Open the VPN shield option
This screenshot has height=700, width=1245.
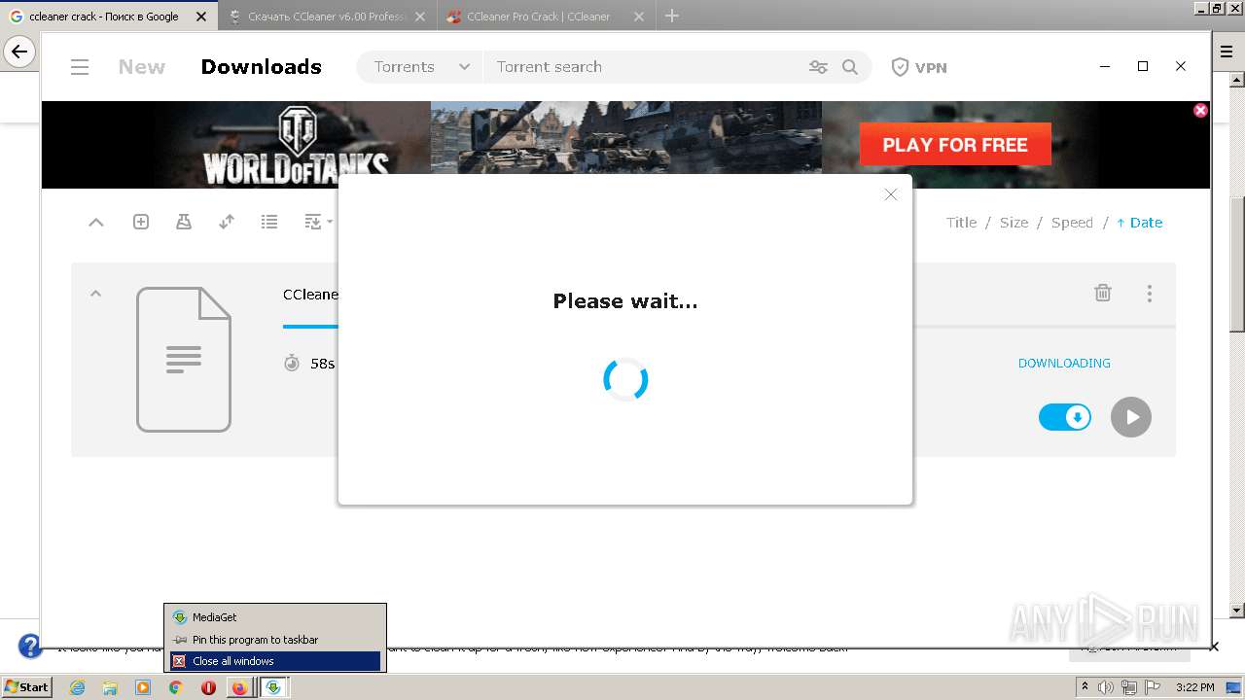[919, 67]
